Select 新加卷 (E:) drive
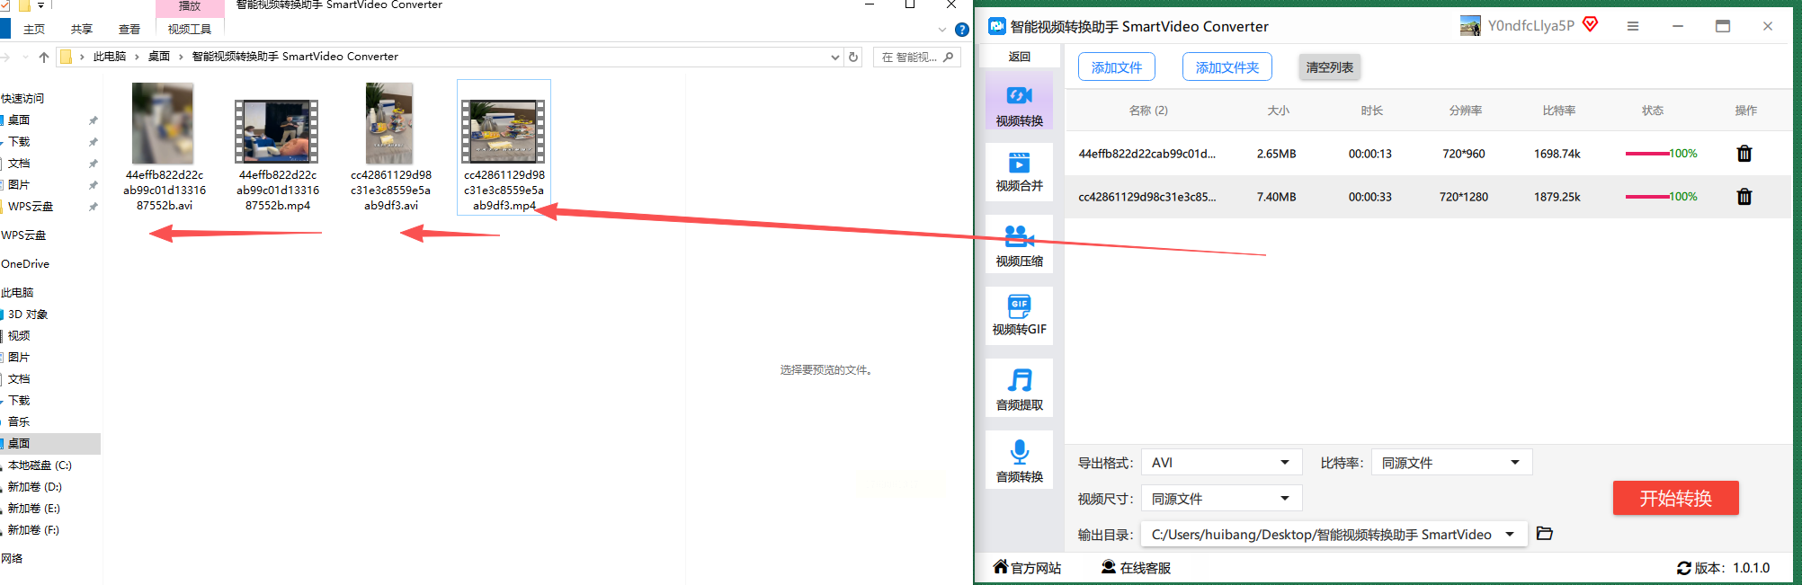Viewport: 1802px width, 585px height. pyautogui.click(x=33, y=509)
